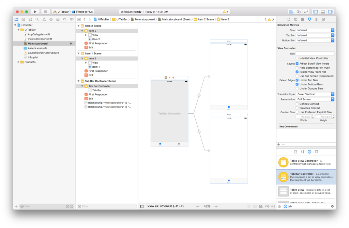Enable Use Full Screen (Deprecated)
This screenshot has width=349, height=228.
click(x=297, y=76)
